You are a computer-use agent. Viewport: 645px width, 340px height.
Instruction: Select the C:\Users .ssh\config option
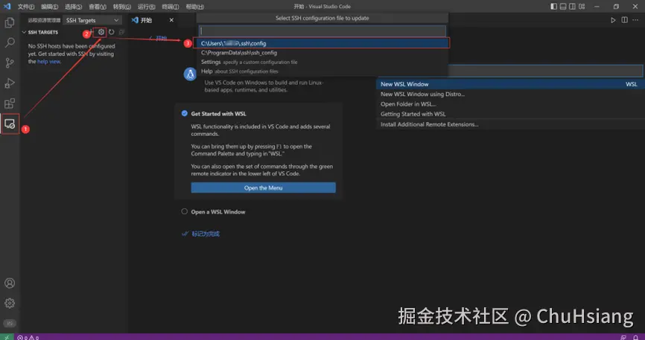tap(322, 43)
